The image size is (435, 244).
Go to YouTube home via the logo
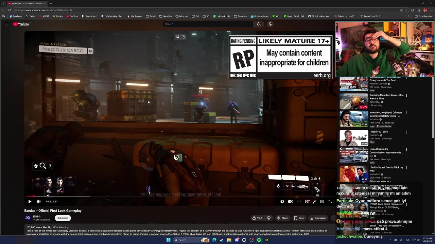(21, 24)
